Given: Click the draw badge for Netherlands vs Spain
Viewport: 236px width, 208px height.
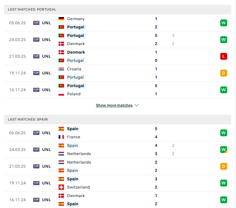Looking at the screenshot, I should pos(224,166).
